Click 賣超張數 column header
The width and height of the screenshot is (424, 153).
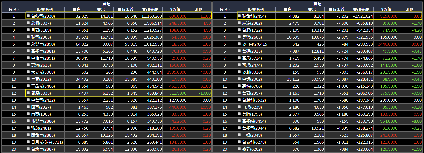coord(336,9)
